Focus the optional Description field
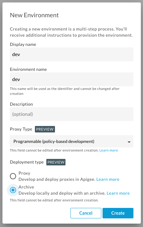The width and height of the screenshot is (143, 227). click(72, 114)
